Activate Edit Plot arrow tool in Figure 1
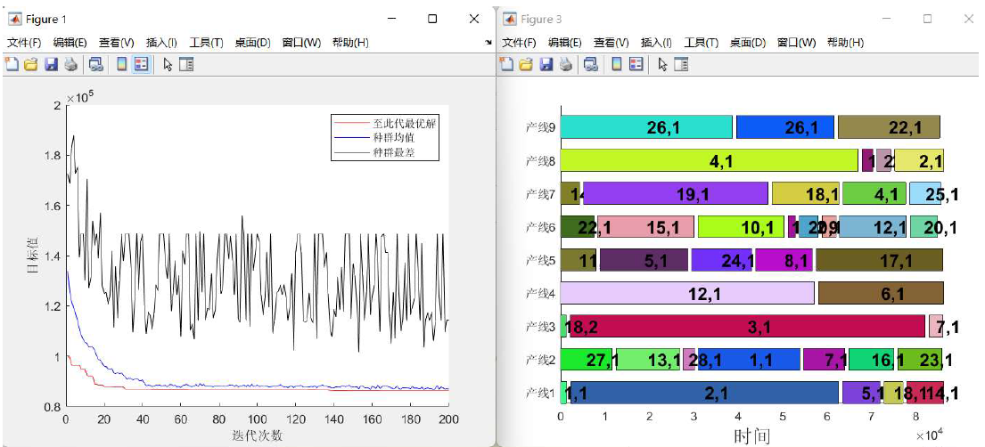 click(x=168, y=64)
